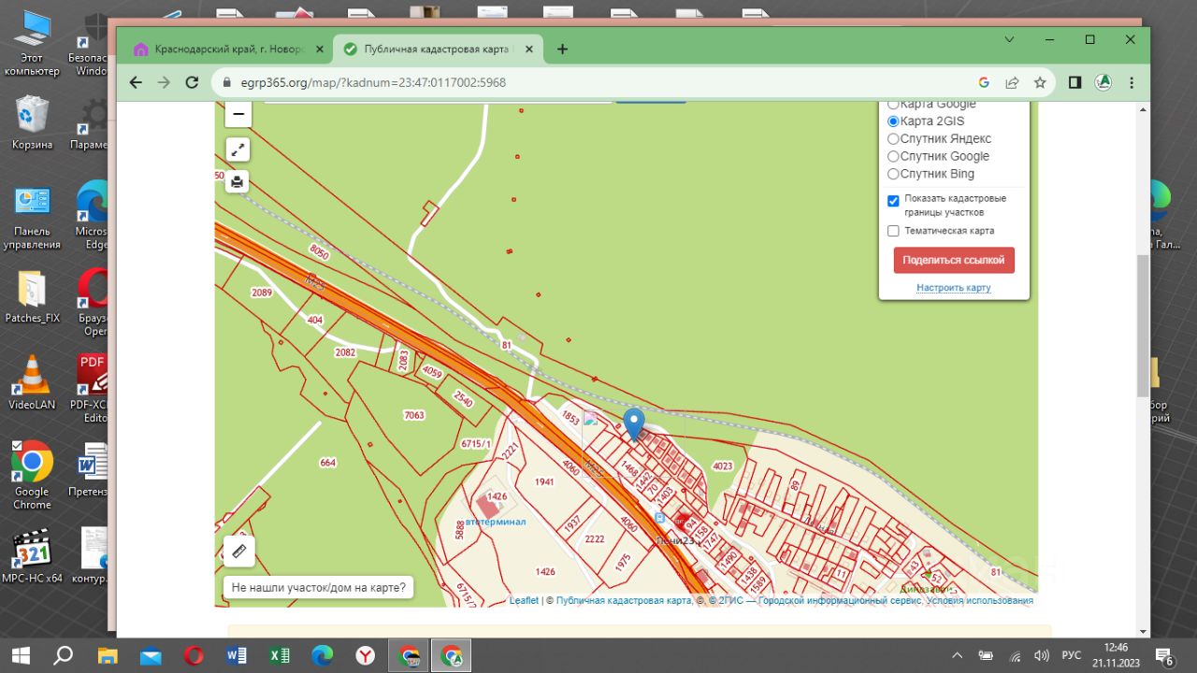
Task: Select Карта 2GIS radio button
Action: pyautogui.click(x=893, y=122)
